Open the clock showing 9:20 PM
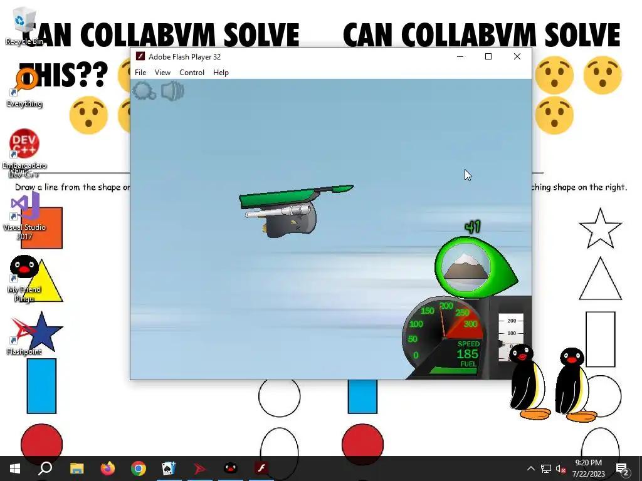The height and width of the screenshot is (481, 642). (588, 468)
